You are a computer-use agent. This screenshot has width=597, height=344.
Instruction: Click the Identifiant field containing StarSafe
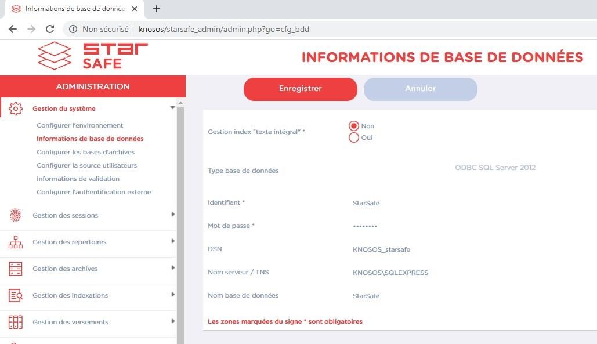pos(366,203)
